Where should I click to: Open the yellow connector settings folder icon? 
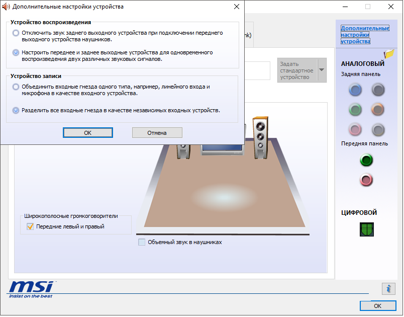tap(389, 54)
